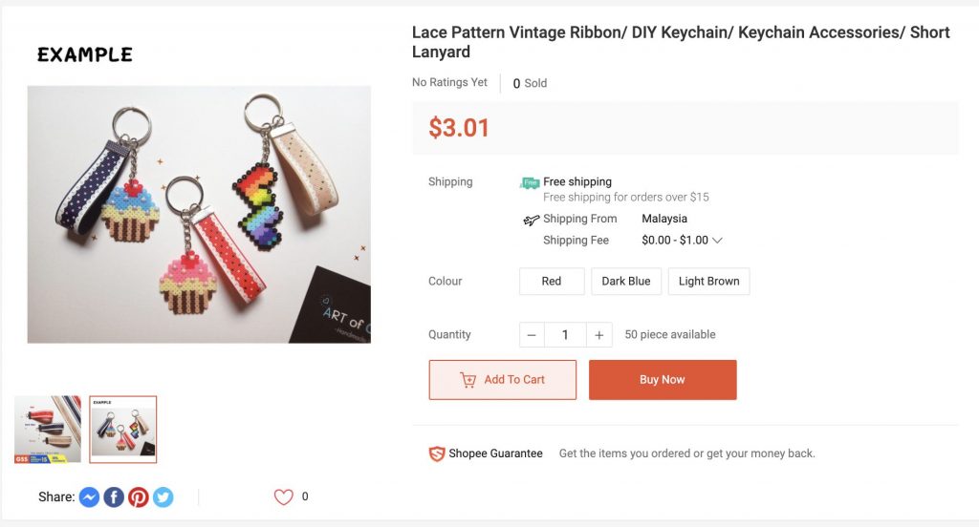This screenshot has width=979, height=527.
Task: Share product on Facebook
Action: coord(114,497)
